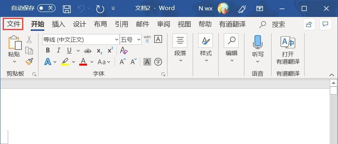Click the 听写 dictate button
This screenshot has height=144, width=338.
(x=258, y=49)
